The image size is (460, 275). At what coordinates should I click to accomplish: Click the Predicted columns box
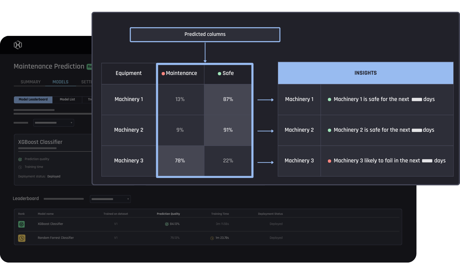pos(205,34)
